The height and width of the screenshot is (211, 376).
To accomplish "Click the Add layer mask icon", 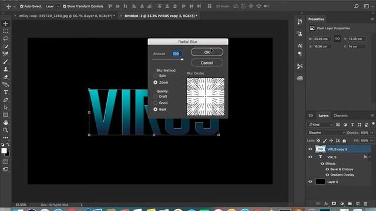I will coord(334,203).
